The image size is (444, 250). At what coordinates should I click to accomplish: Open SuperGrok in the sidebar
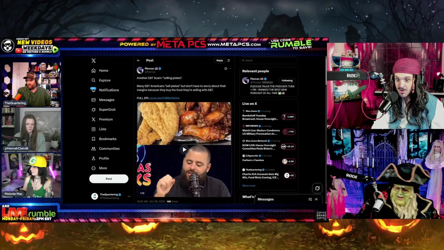coord(103,109)
